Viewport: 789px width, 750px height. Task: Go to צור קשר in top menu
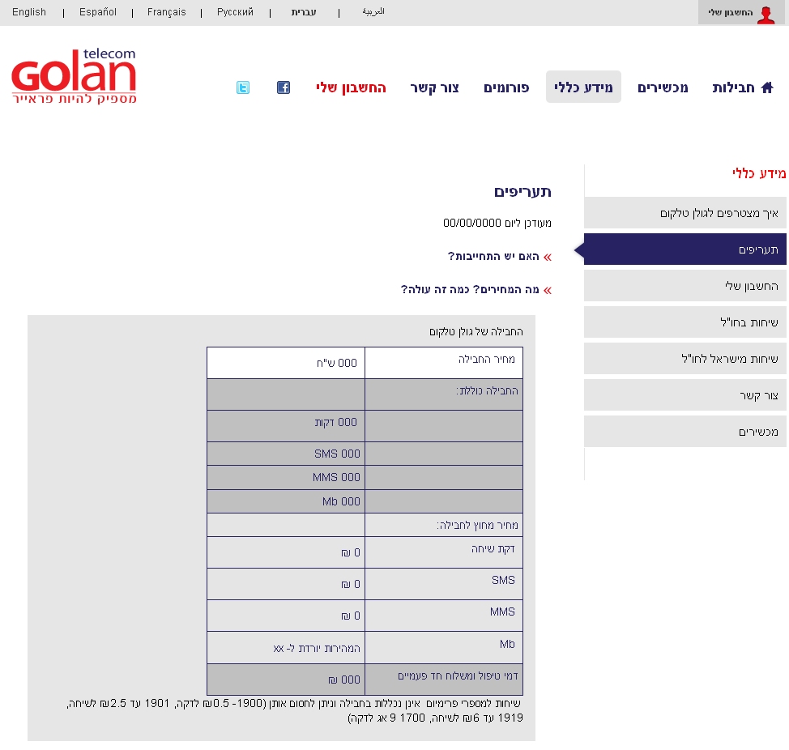click(x=434, y=87)
